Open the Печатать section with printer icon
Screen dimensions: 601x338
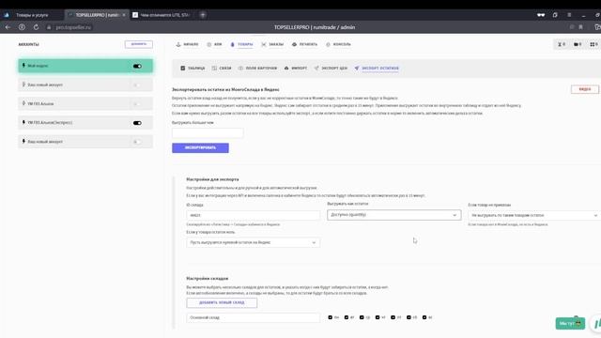(304, 44)
